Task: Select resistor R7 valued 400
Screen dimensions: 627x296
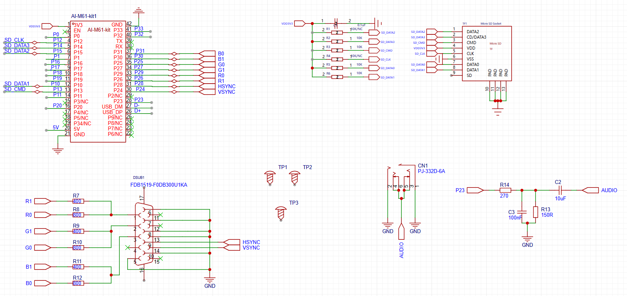Action: (x=78, y=201)
